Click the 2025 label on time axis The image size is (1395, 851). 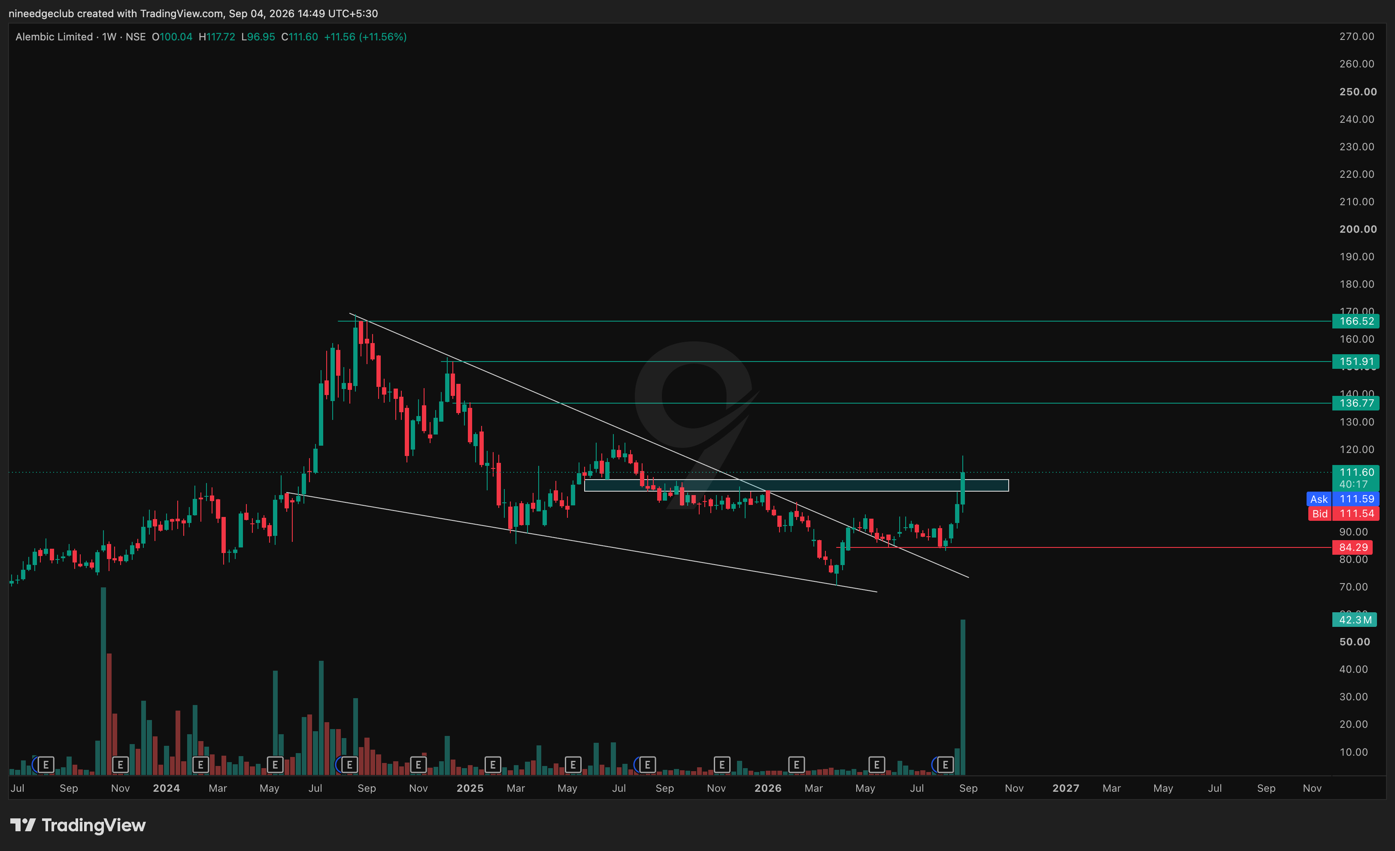pos(470,788)
